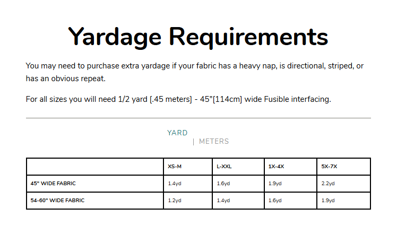Image resolution: width=397 pixels, height=225 pixels.
Task: Click 1X-4X yardage for 54-60" wide fabric
Action: (275, 201)
